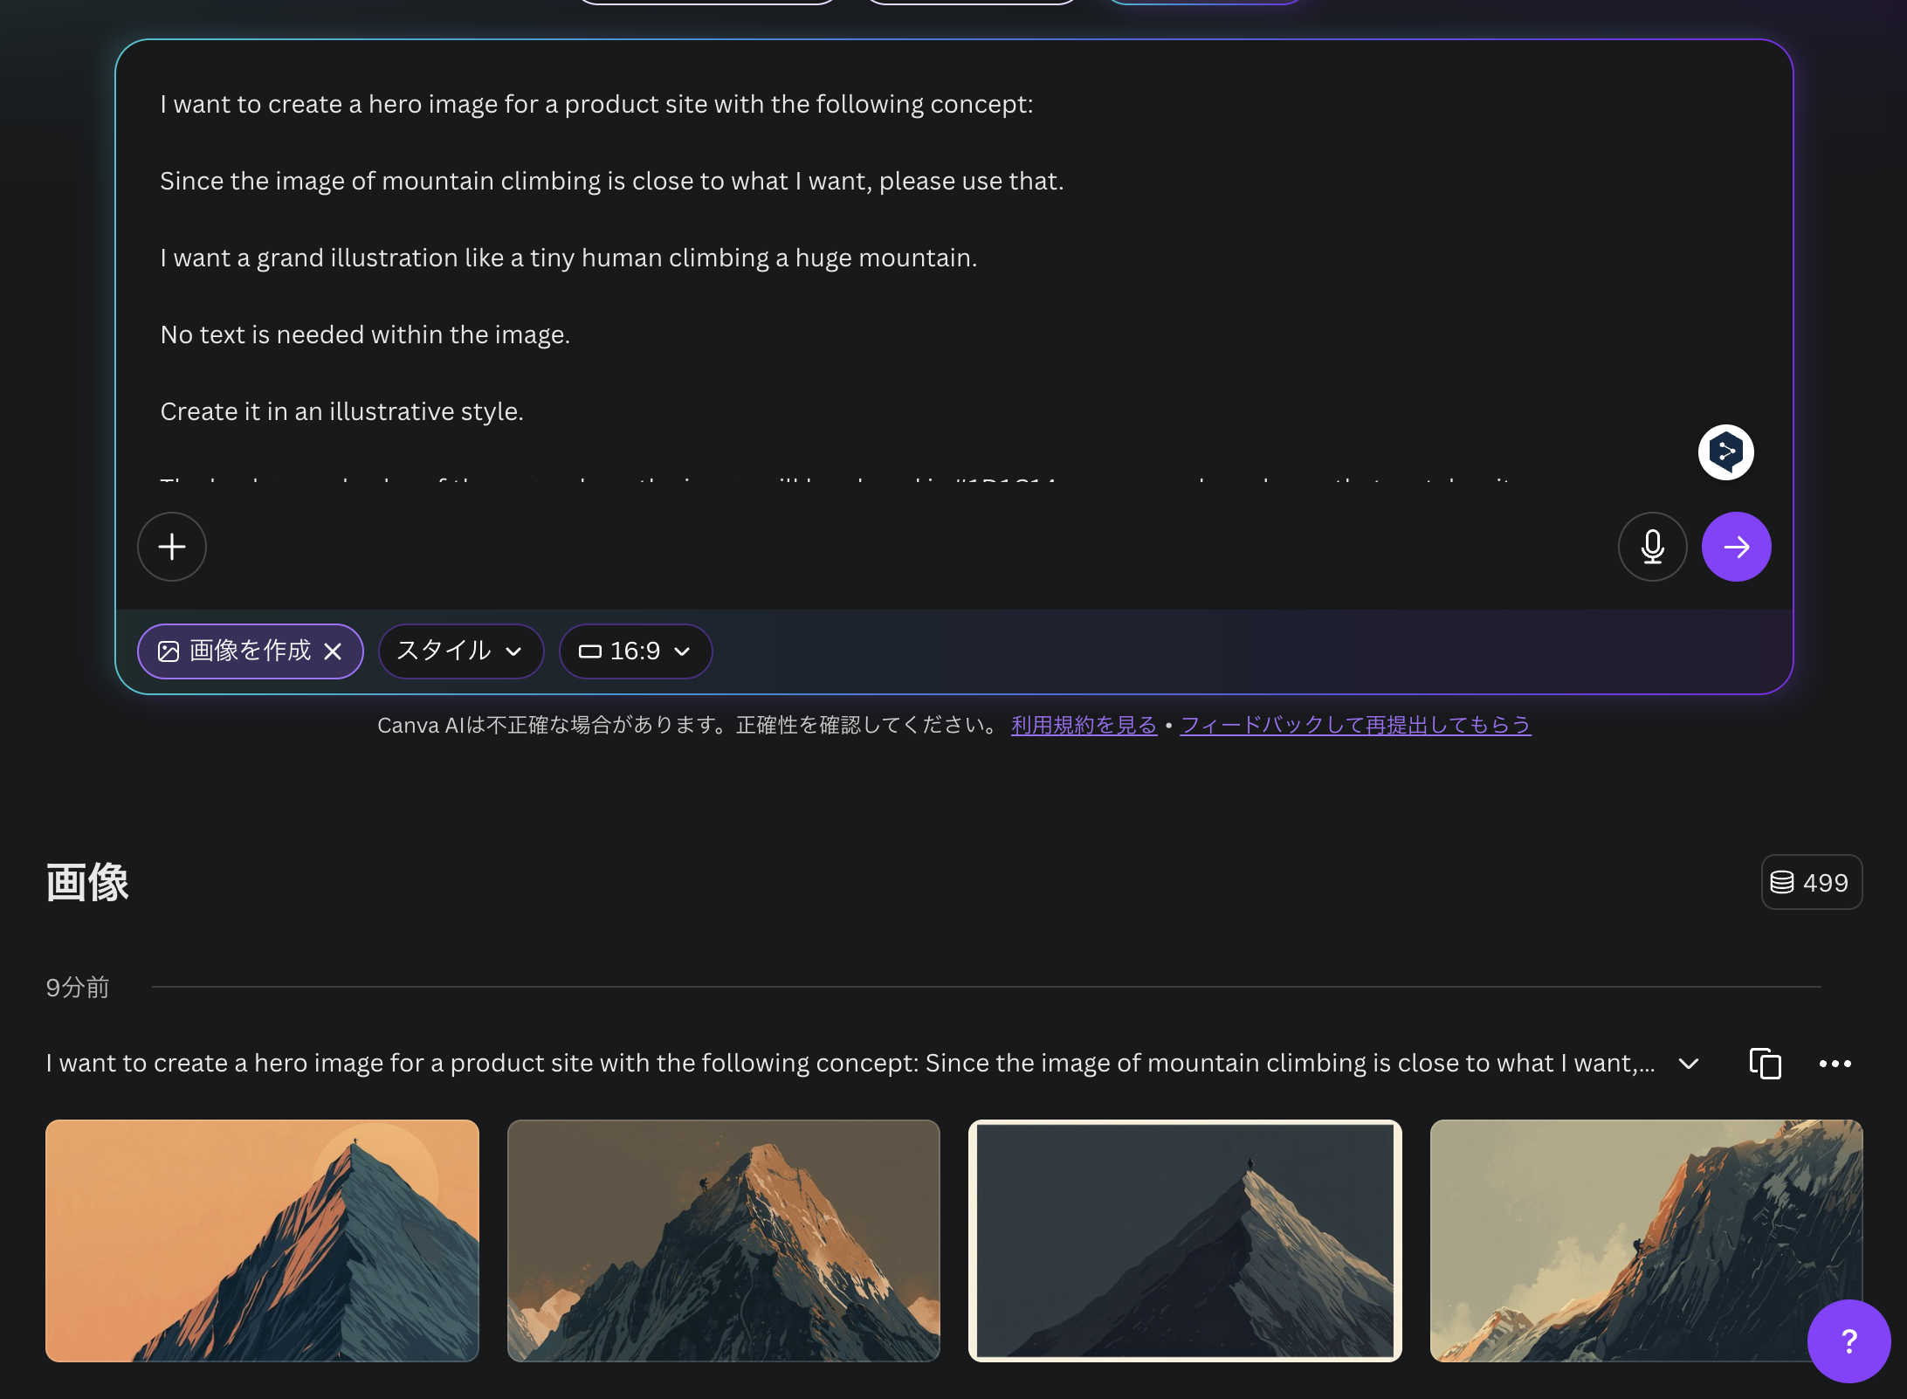The image size is (1907, 1399).
Task: Remove the 画像を作成 chip with X
Action: [x=333, y=651]
